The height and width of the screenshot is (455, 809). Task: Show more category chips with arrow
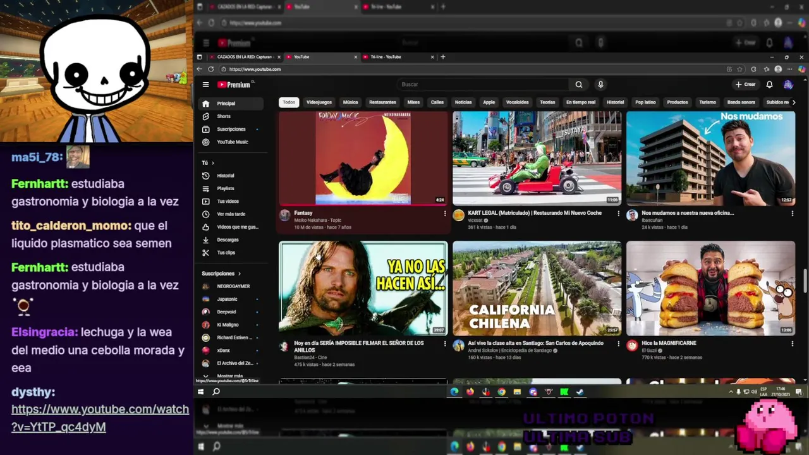pyautogui.click(x=794, y=102)
